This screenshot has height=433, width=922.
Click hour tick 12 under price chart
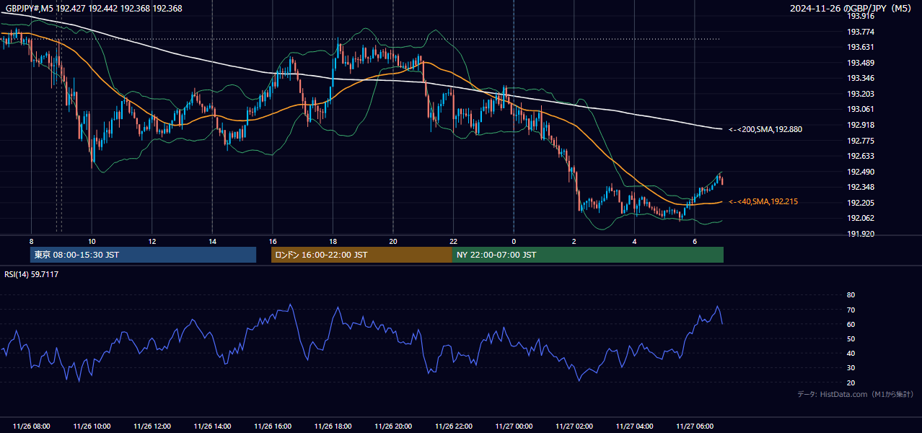coord(152,241)
